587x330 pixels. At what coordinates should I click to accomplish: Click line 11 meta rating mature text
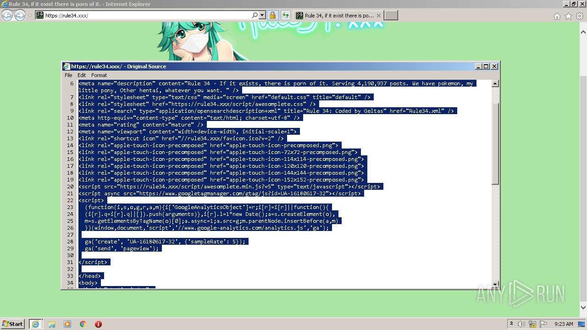[141, 125]
